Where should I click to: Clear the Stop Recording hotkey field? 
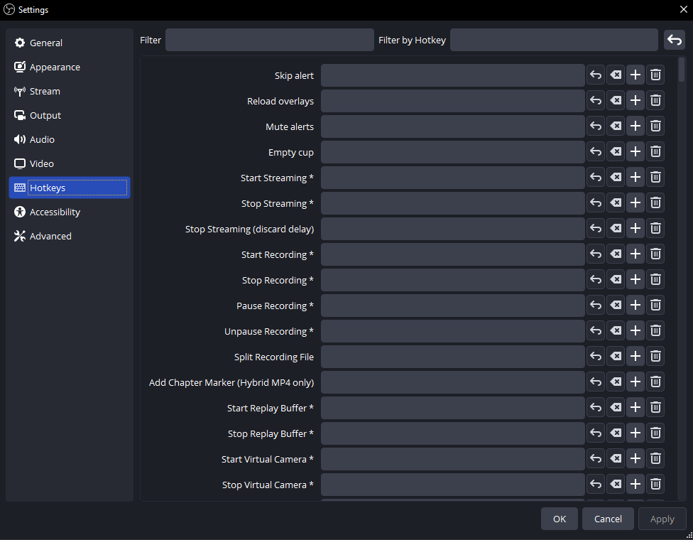(616, 279)
